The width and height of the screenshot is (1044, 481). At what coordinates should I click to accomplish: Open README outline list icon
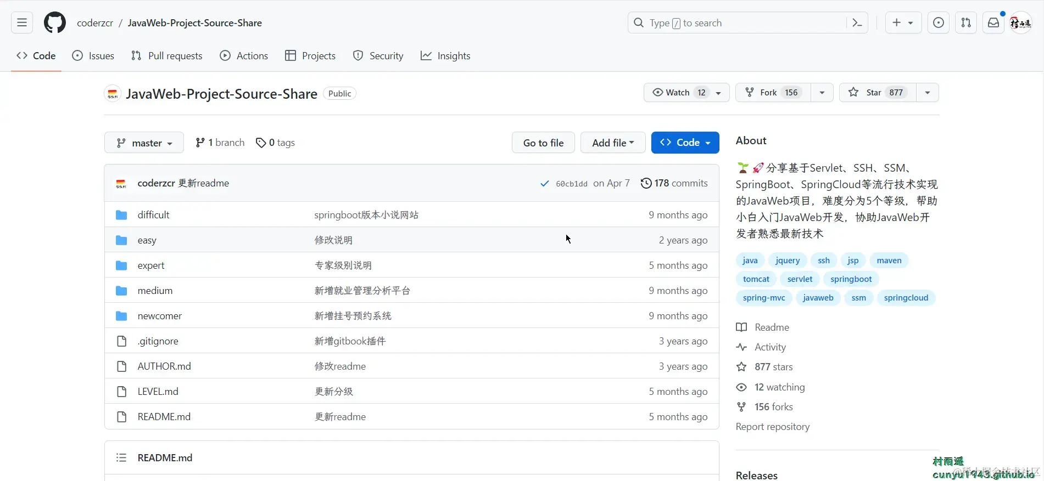[121, 457]
